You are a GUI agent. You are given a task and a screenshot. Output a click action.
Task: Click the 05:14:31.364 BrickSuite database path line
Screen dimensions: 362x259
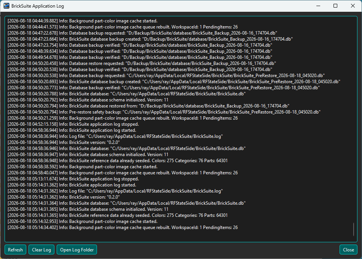(127, 203)
